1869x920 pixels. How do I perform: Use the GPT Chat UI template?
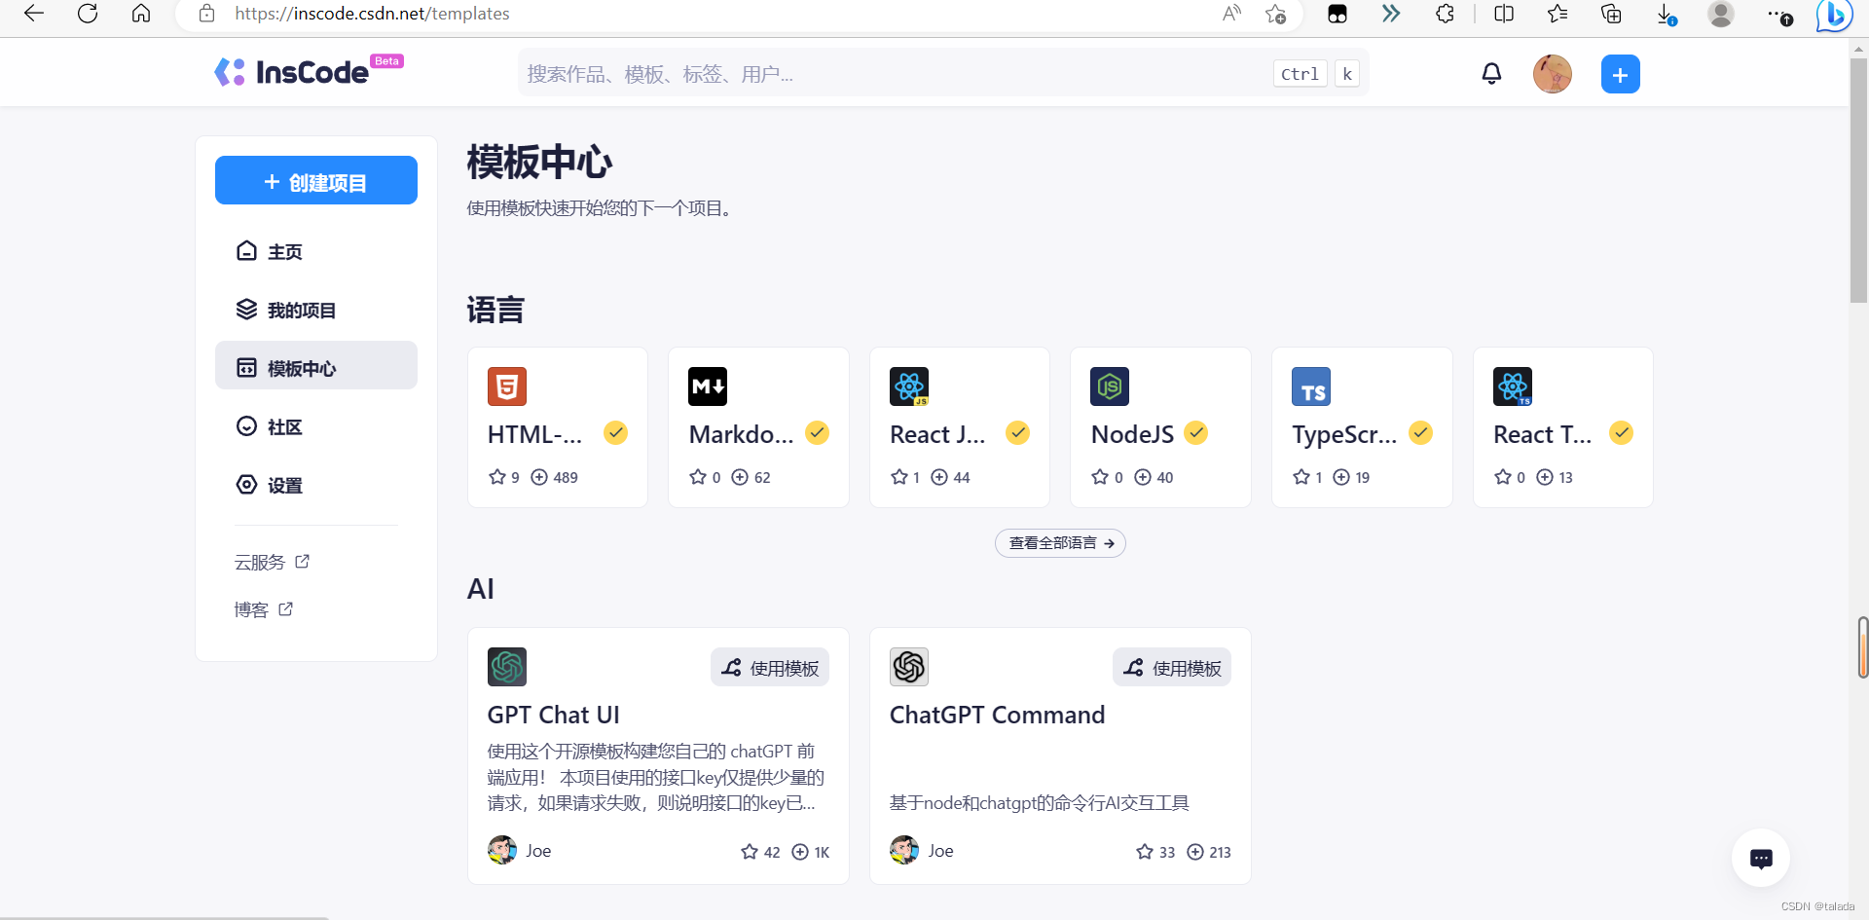click(x=769, y=667)
